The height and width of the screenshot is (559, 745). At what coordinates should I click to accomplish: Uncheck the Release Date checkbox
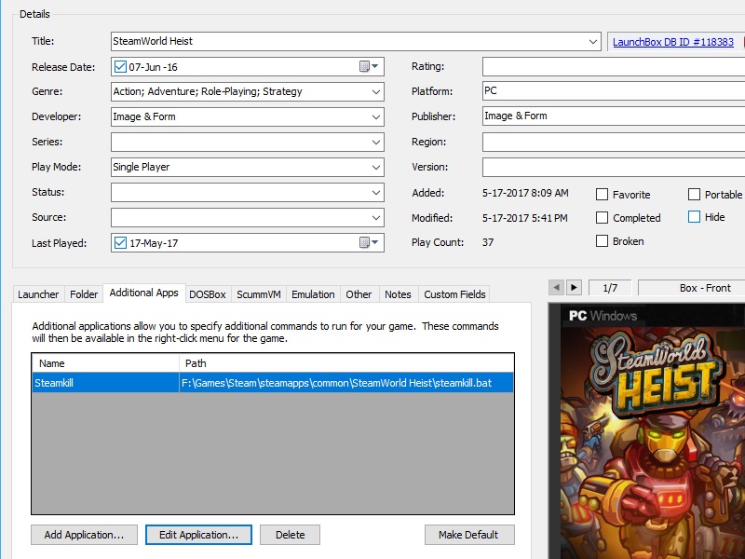[120, 66]
